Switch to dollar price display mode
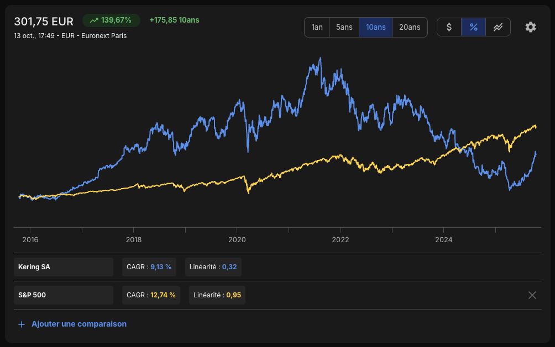This screenshot has height=347, width=555. click(x=449, y=27)
